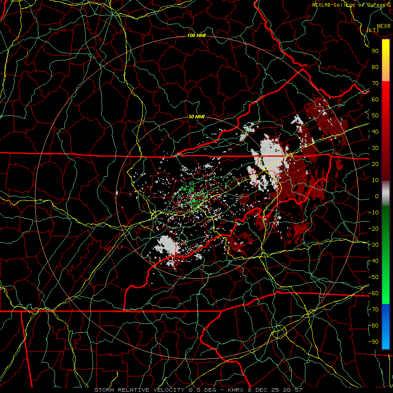393x393 pixels.
Task: Click the positive 70 value on the velocity scale
Action: click(375, 83)
